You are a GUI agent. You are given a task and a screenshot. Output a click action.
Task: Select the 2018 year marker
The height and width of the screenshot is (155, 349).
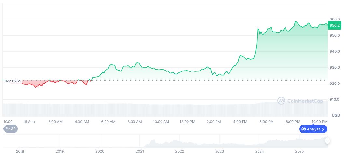pyautogui.click(x=20, y=151)
